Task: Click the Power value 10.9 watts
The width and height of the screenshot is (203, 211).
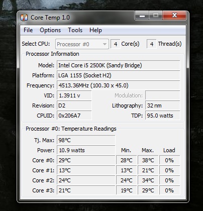Action: (x=86, y=150)
